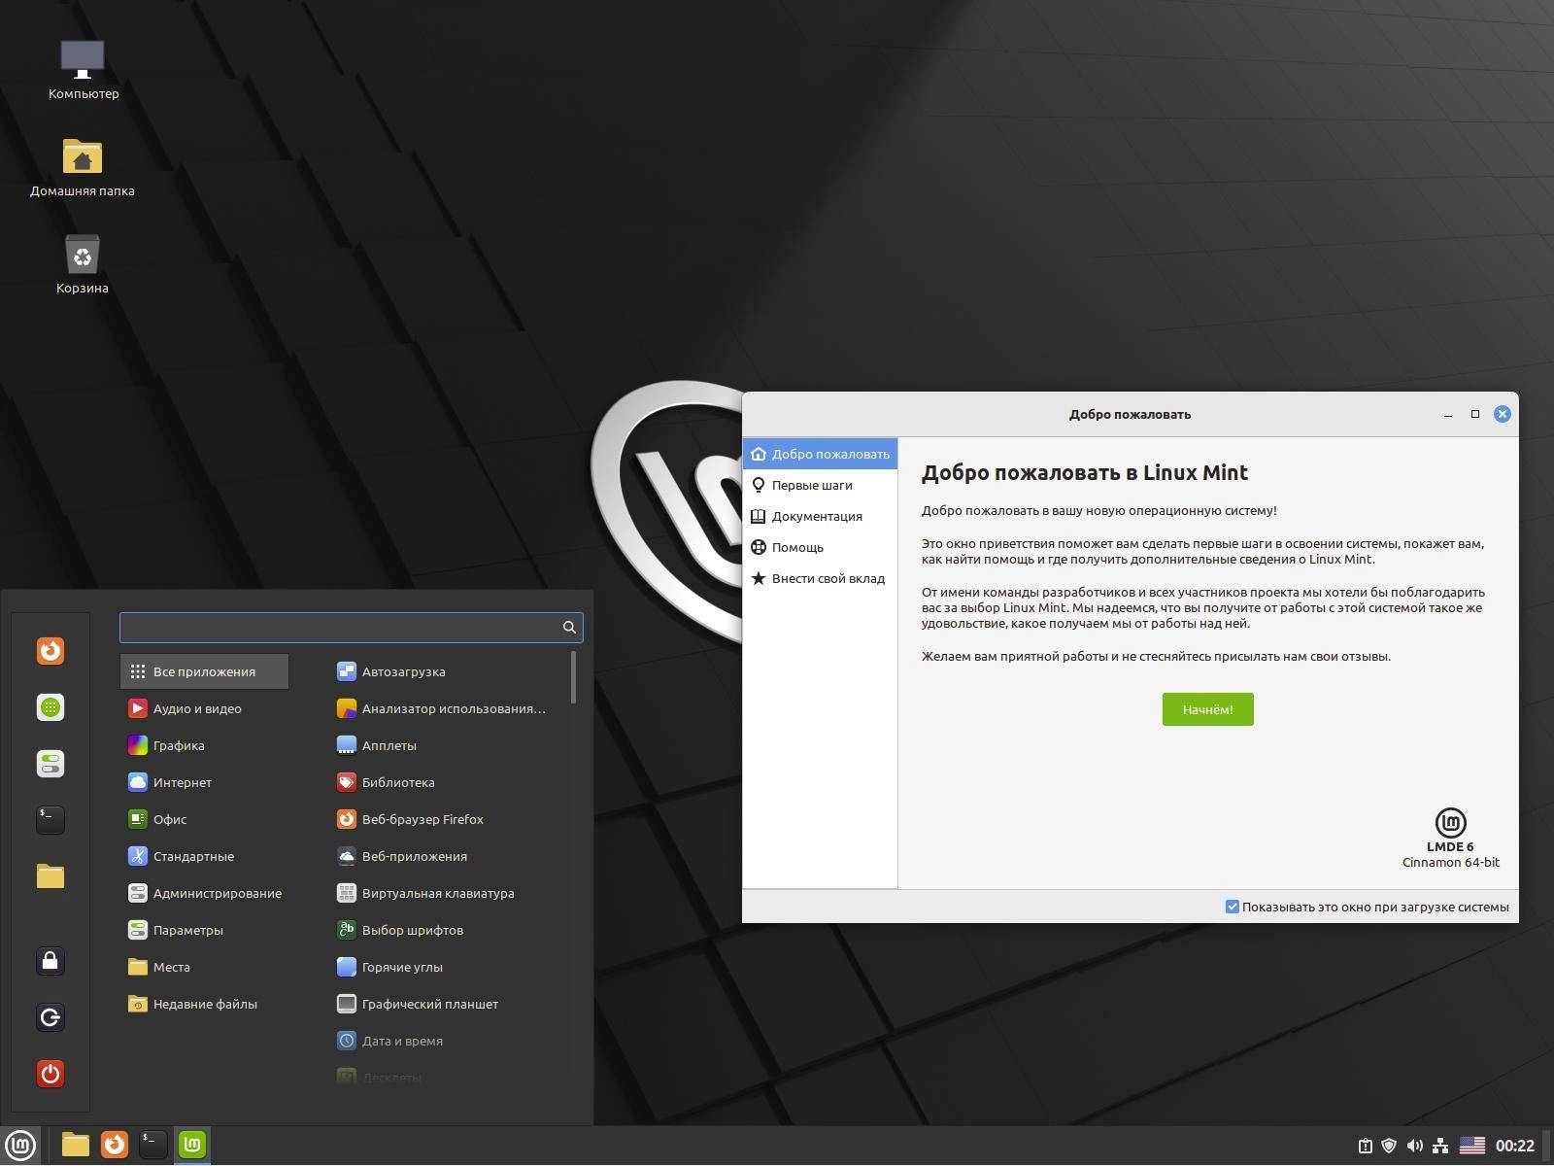Select All applications category
This screenshot has width=1554, height=1166.
click(x=204, y=671)
